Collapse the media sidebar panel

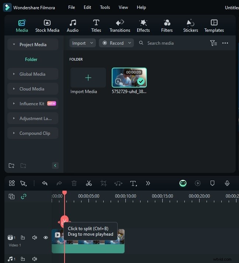point(55,165)
